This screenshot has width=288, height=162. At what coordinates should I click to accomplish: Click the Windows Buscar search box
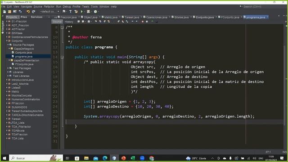(x=36, y=158)
